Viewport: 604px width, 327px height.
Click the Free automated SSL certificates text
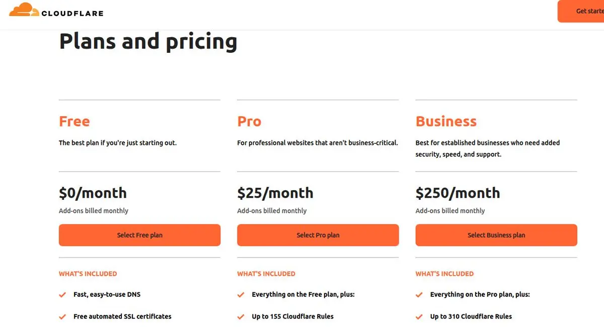(122, 316)
